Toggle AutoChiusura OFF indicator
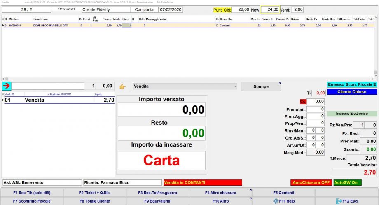The width and height of the screenshot is (379, 205). point(311,182)
